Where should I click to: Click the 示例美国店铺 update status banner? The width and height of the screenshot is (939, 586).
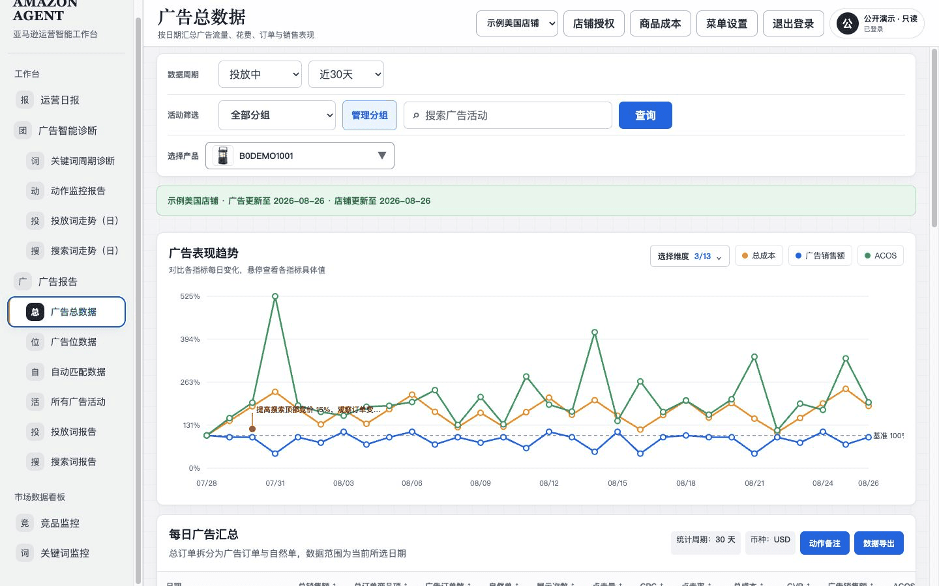536,201
